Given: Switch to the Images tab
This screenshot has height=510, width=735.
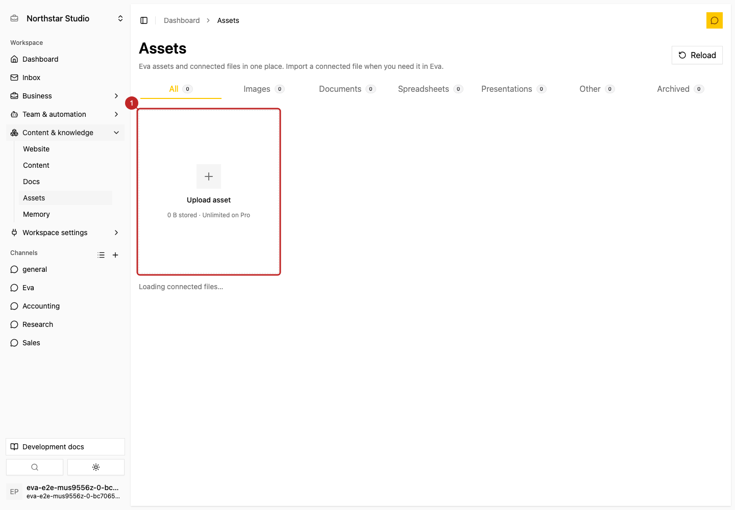Looking at the screenshot, I should tap(263, 89).
